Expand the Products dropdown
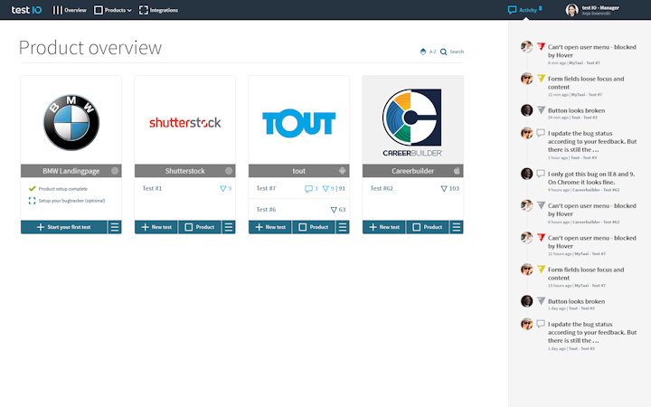The image size is (651, 407). (x=112, y=10)
